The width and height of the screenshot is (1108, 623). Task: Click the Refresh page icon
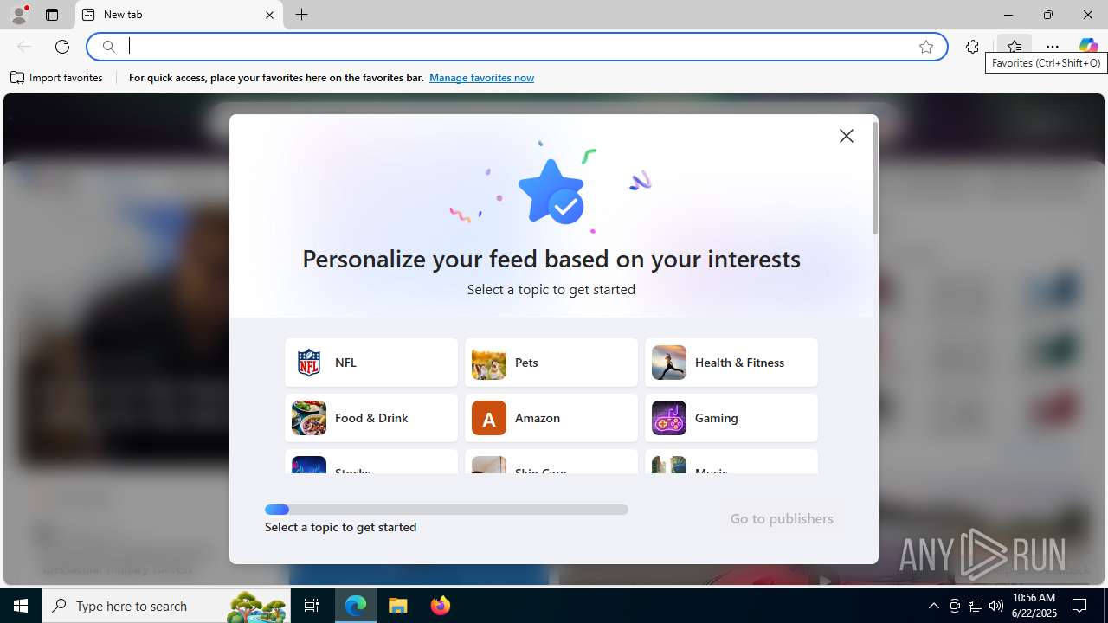(x=62, y=47)
